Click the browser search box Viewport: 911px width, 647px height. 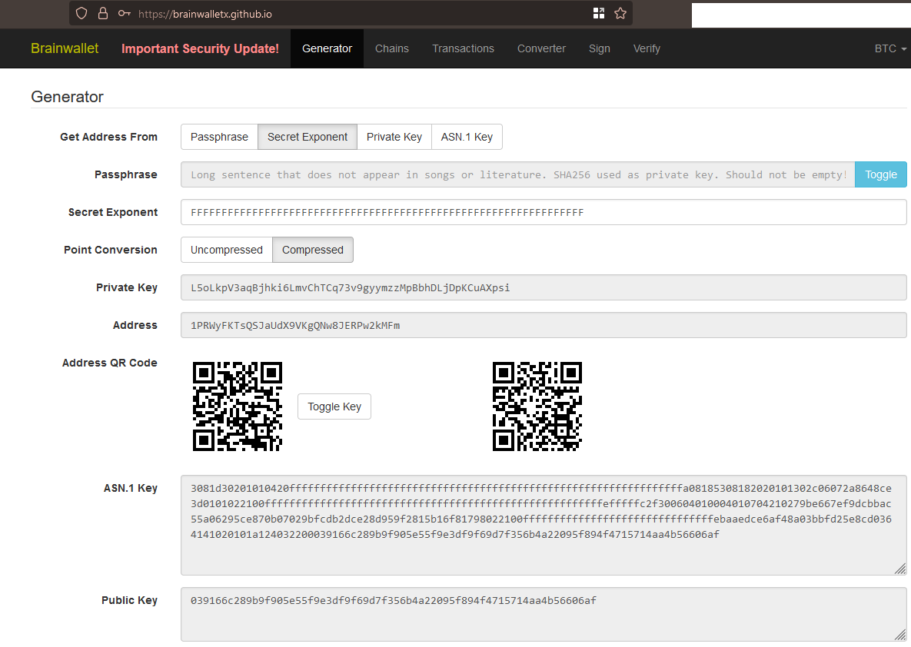801,15
